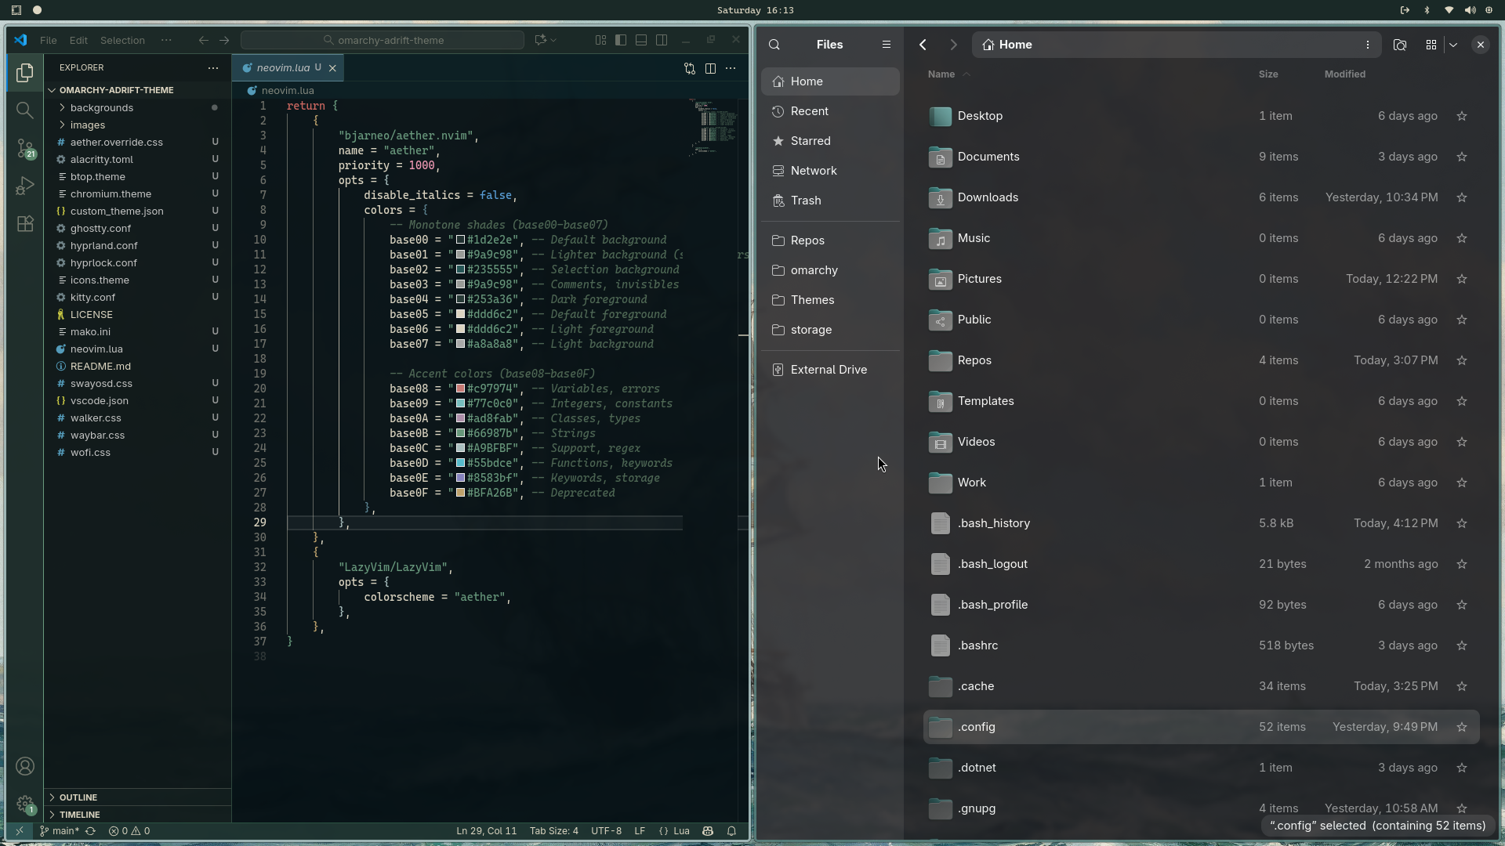This screenshot has height=846, width=1505.
Task: Open the Manage gear in activity bar
Action: coord(24,804)
